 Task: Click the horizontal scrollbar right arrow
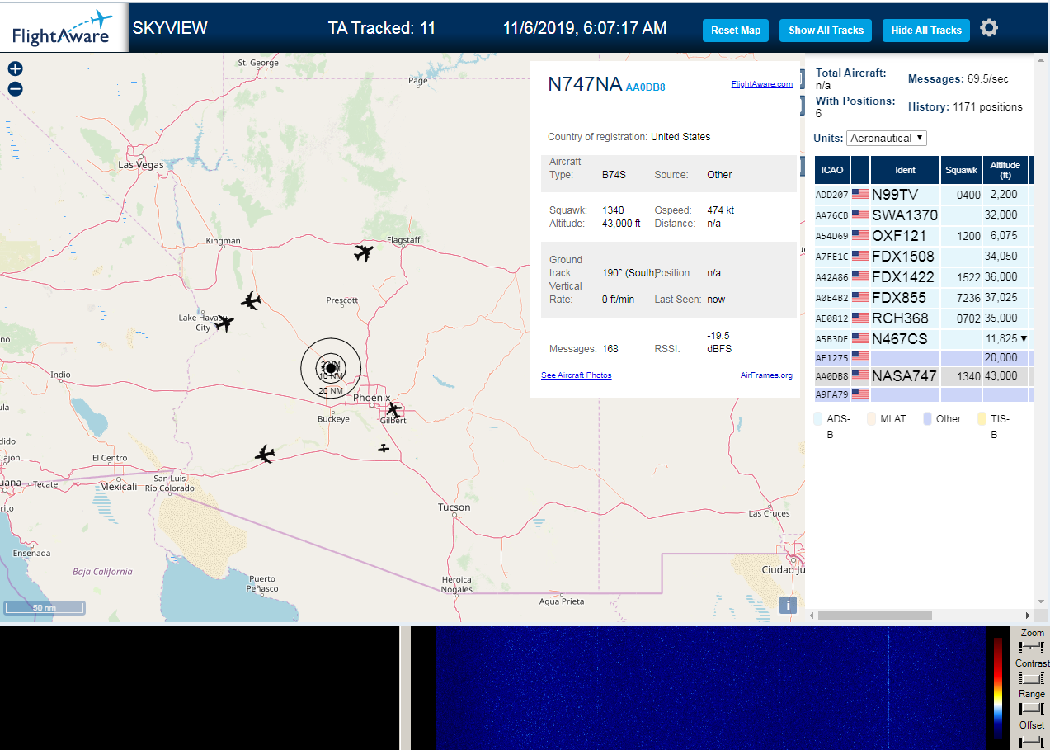(x=1028, y=616)
